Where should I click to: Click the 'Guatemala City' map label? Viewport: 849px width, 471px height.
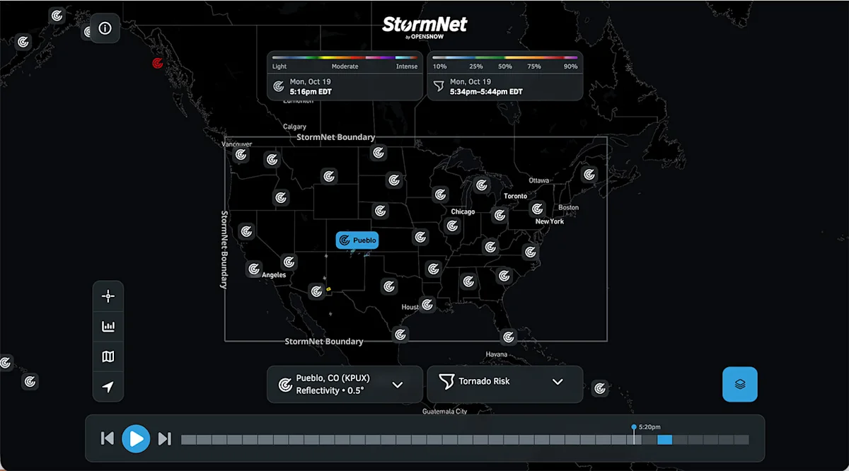pyautogui.click(x=445, y=412)
